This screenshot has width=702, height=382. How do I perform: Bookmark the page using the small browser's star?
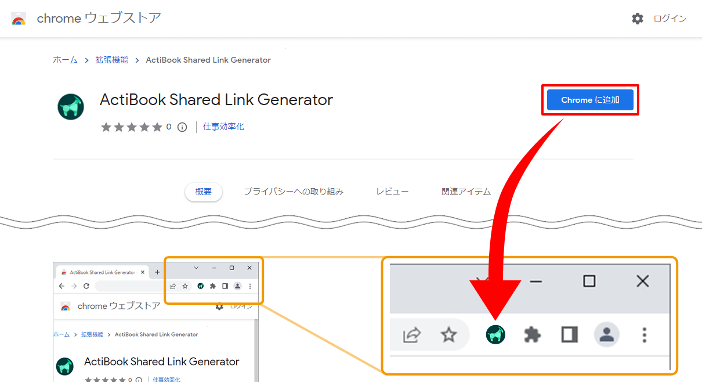click(x=185, y=286)
